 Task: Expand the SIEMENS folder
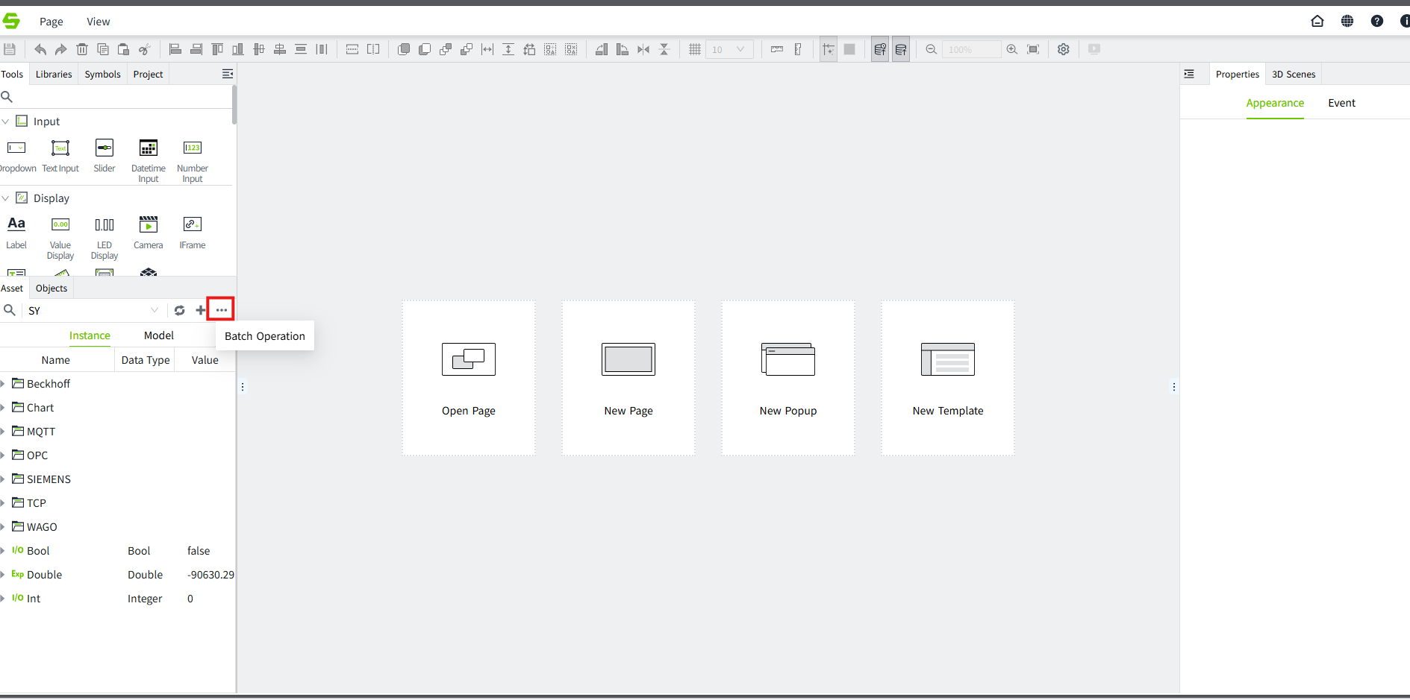(3, 479)
